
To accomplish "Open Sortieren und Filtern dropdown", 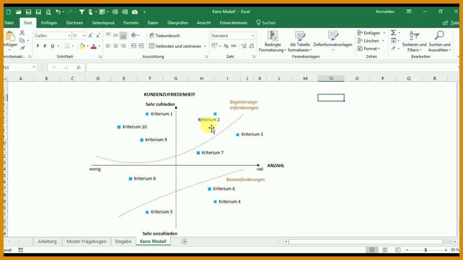I will (414, 41).
